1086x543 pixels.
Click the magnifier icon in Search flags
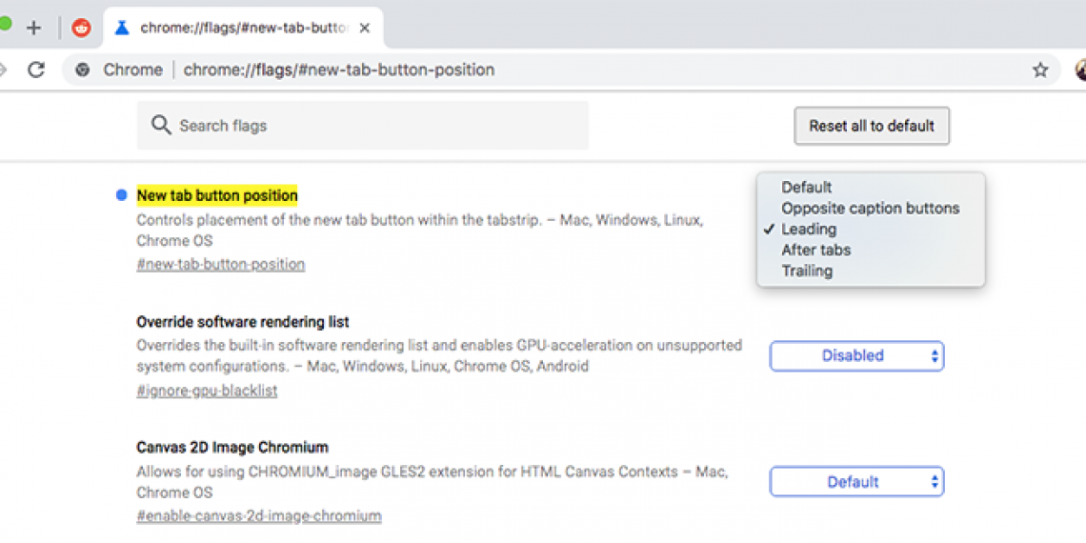coord(161,126)
